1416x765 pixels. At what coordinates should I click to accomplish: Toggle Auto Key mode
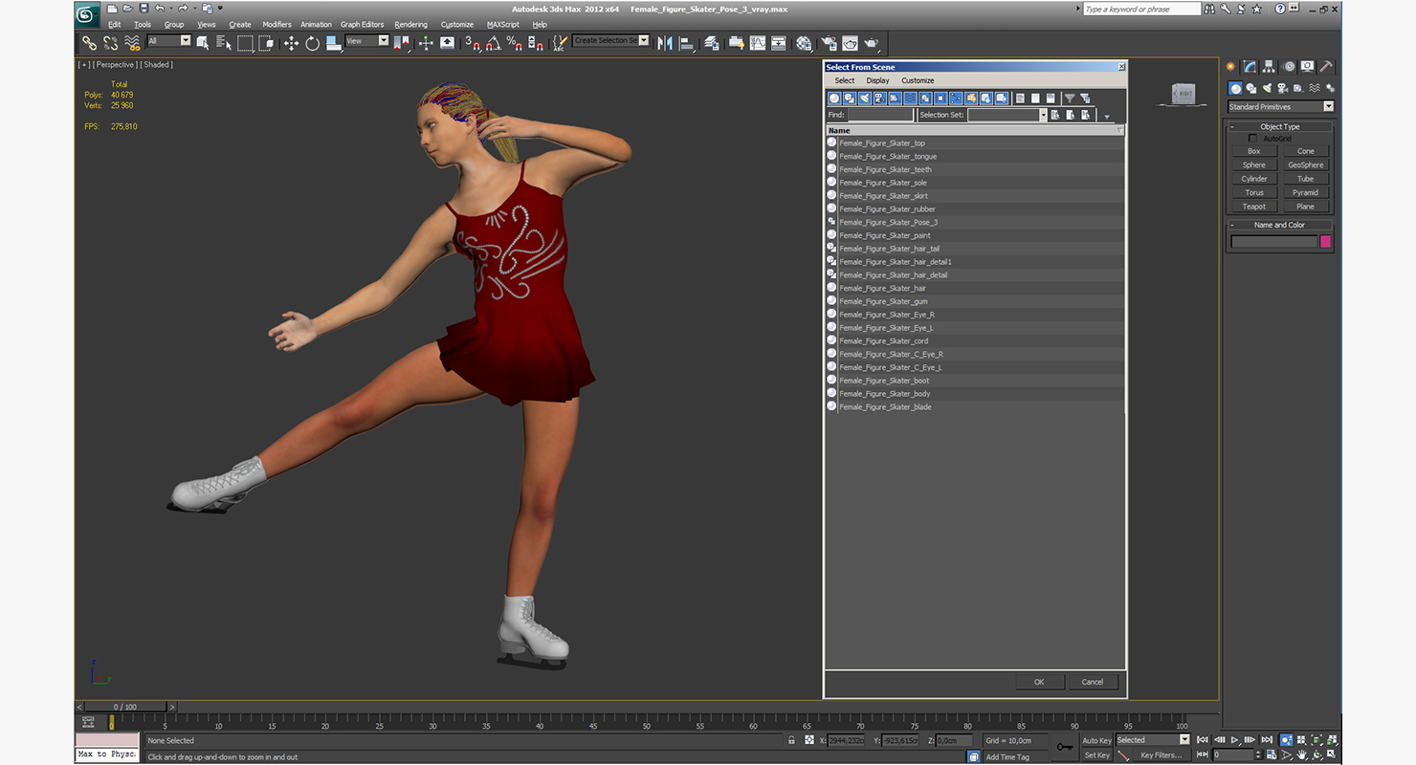[x=1097, y=740]
